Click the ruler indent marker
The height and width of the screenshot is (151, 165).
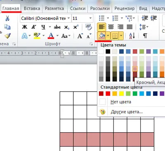point(62,53)
